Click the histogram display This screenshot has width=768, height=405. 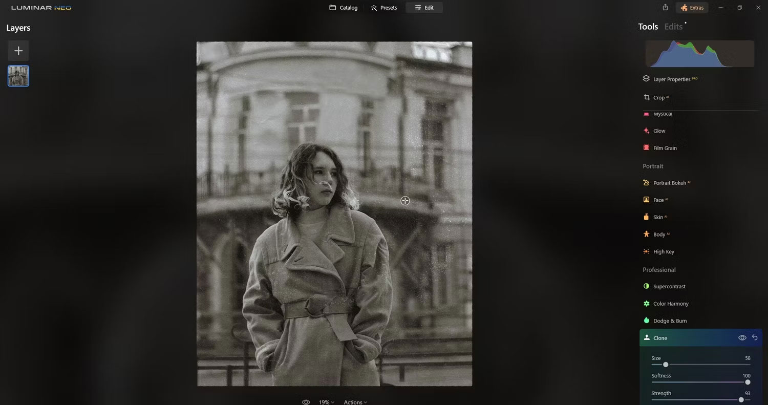coord(699,54)
